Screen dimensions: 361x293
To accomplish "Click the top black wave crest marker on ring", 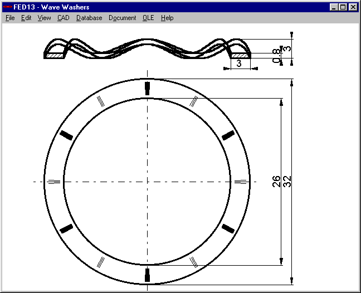I will (x=147, y=87).
